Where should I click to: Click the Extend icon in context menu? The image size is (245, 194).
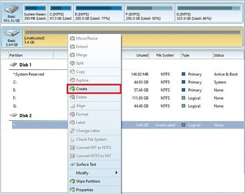click(x=72, y=47)
